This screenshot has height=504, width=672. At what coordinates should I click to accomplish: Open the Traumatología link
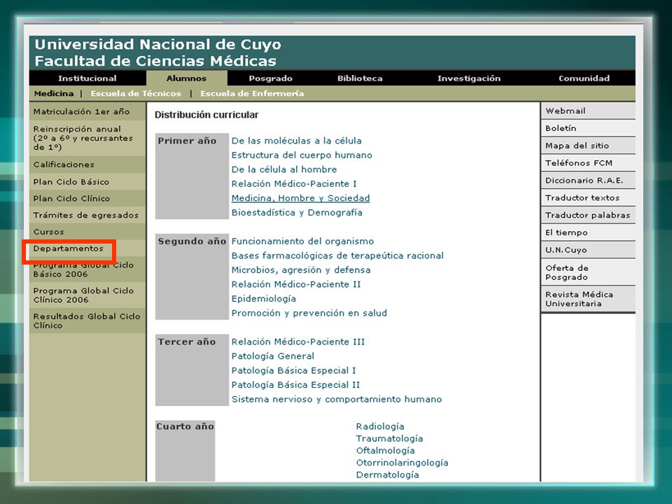[390, 438]
